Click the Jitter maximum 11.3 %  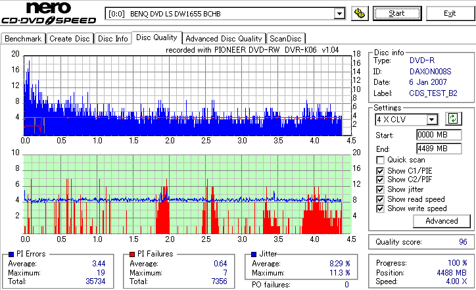340,273
